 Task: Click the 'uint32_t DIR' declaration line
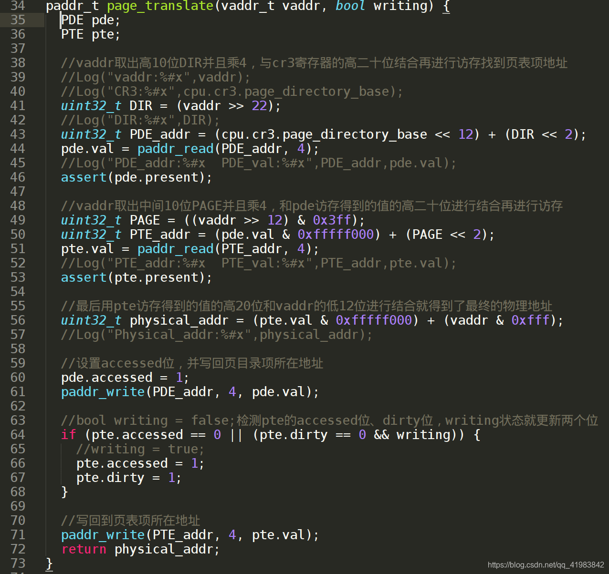pos(171,106)
